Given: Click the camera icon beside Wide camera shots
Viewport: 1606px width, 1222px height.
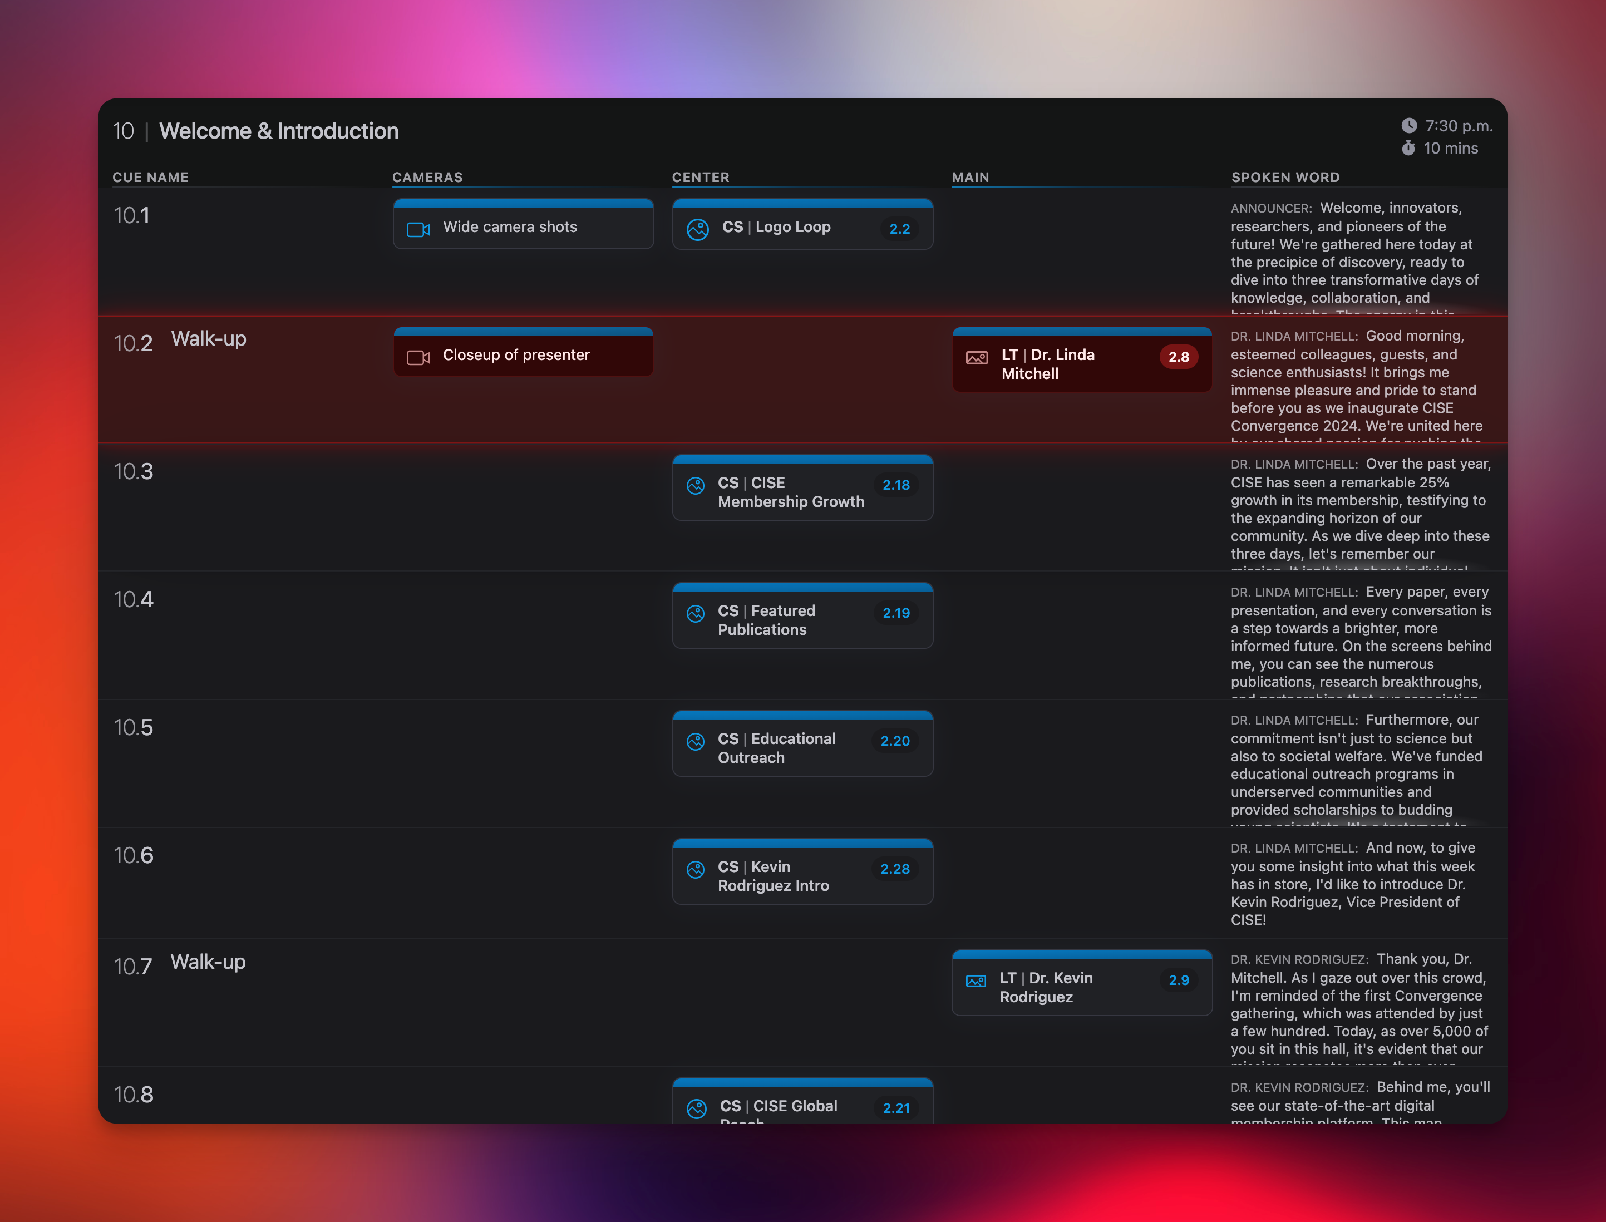Looking at the screenshot, I should [x=418, y=230].
